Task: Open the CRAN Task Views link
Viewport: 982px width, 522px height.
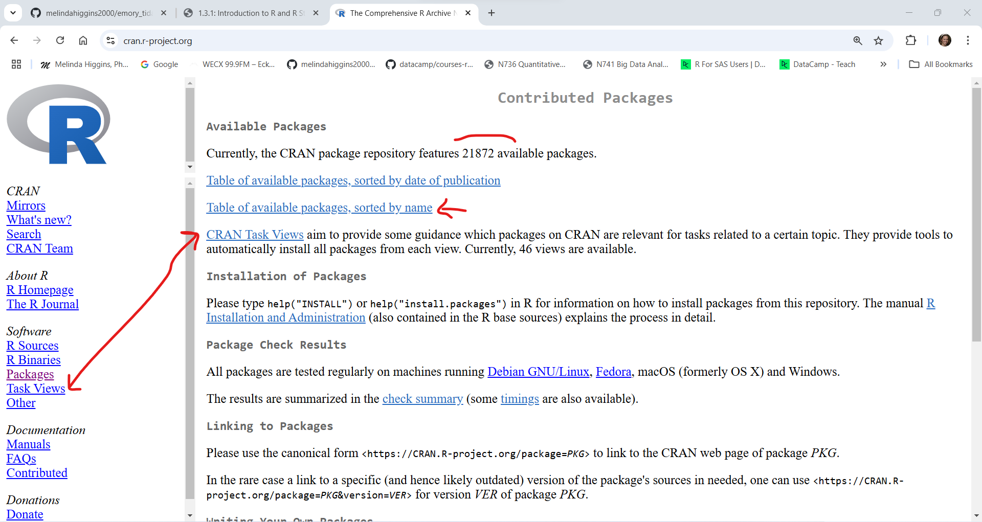Action: pyautogui.click(x=255, y=235)
